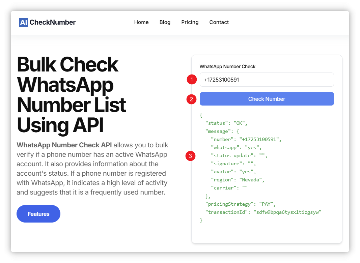Click the "region": "Nevada" line
Image resolution: width=360 pixels, height=263 pixels.
(238, 180)
